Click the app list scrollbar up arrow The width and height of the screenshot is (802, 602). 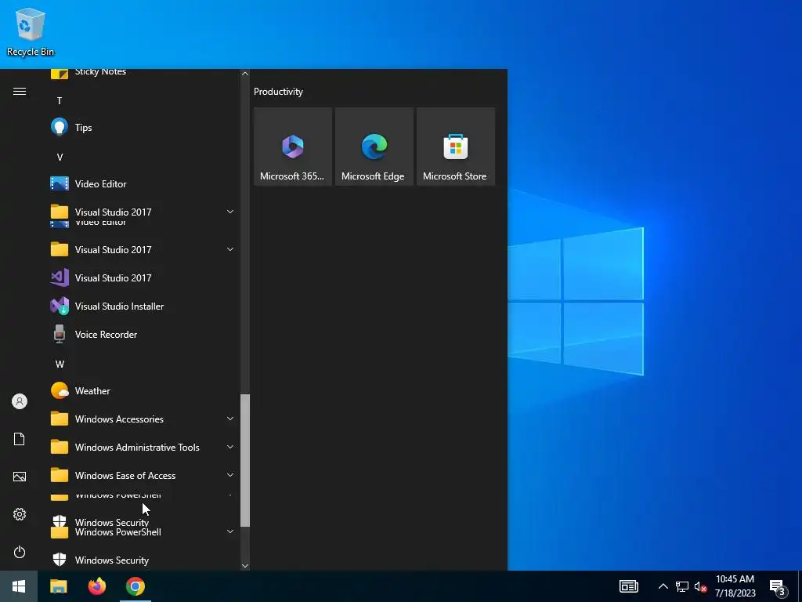pos(245,74)
